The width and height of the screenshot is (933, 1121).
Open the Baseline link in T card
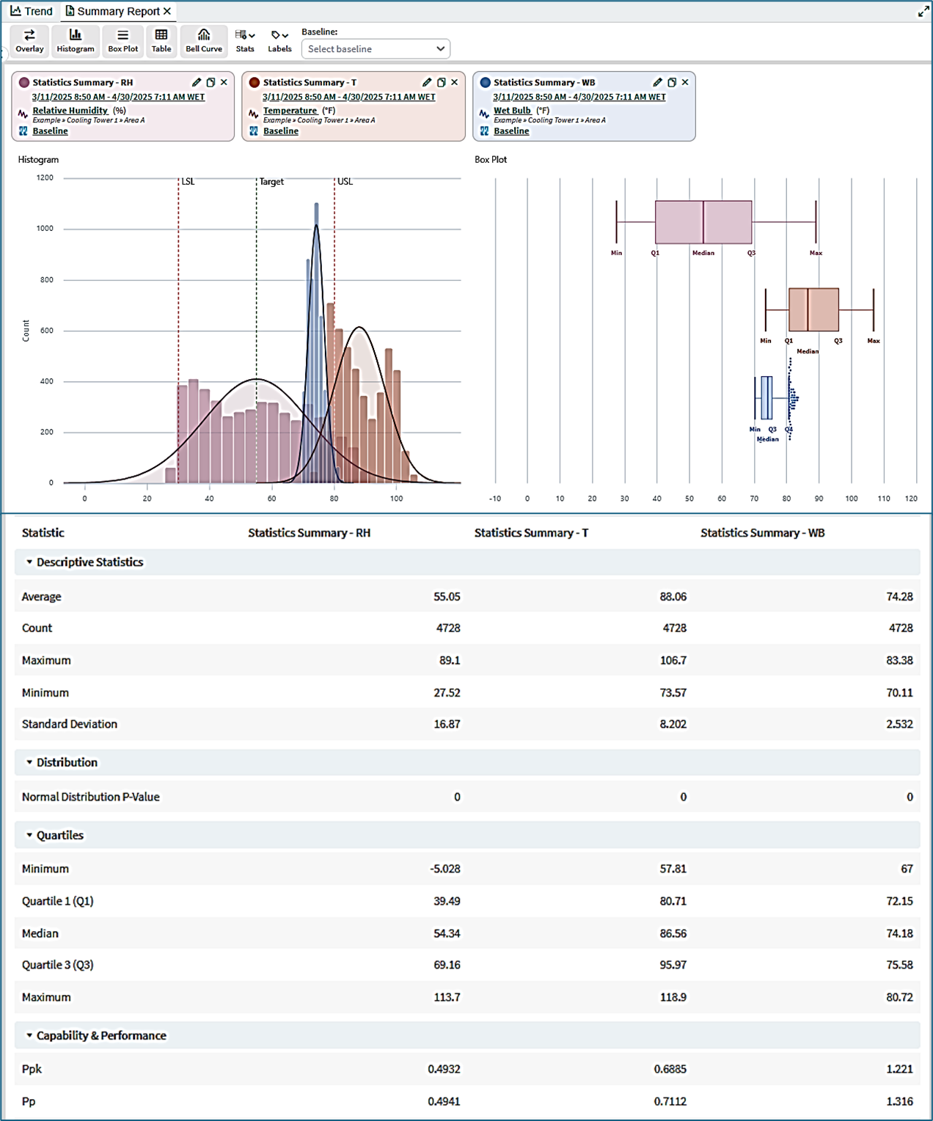281,131
